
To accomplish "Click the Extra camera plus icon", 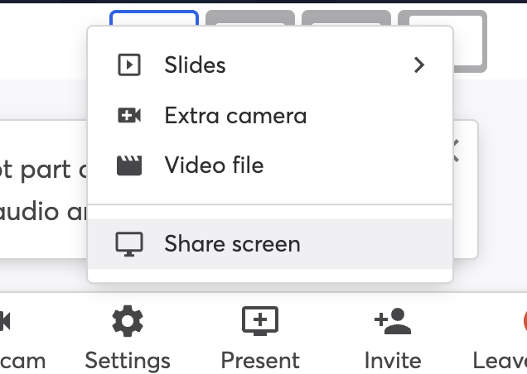I will pos(129,116).
